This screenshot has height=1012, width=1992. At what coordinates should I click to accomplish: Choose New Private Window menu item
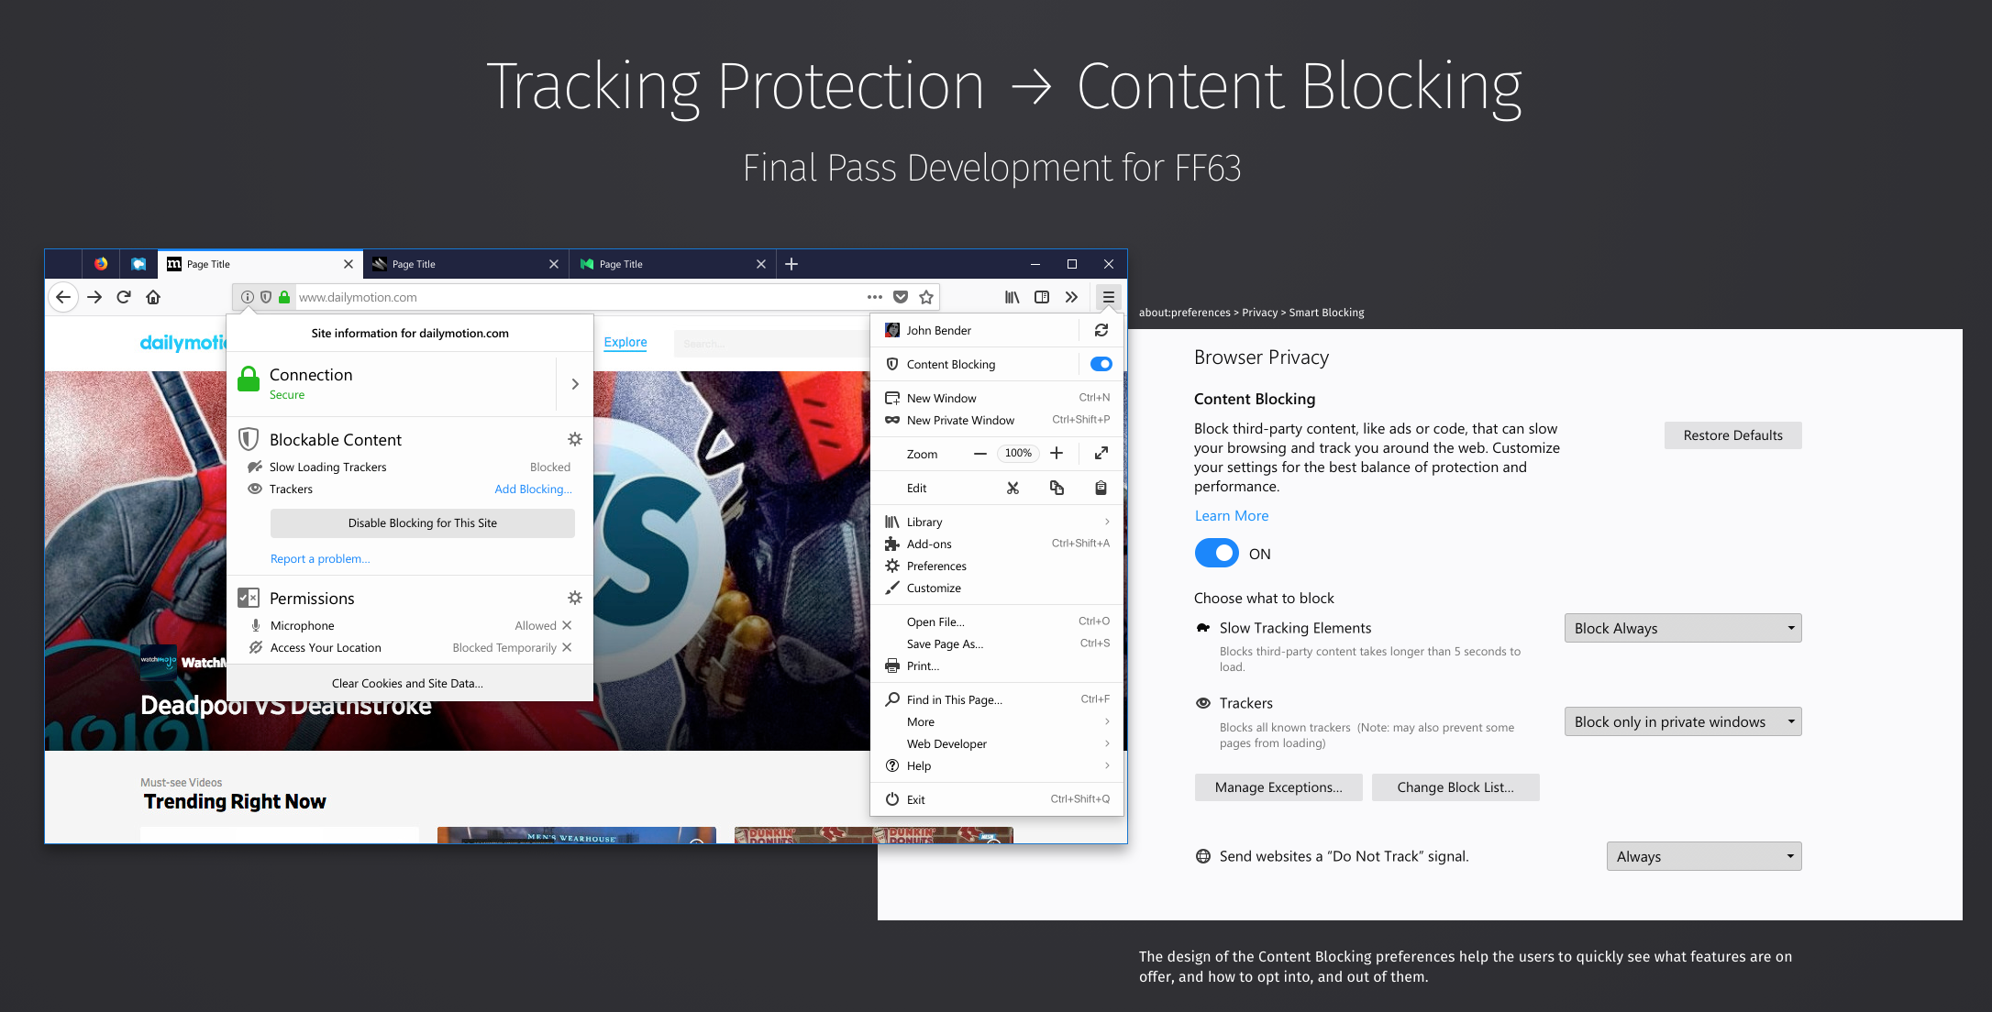[x=960, y=420]
